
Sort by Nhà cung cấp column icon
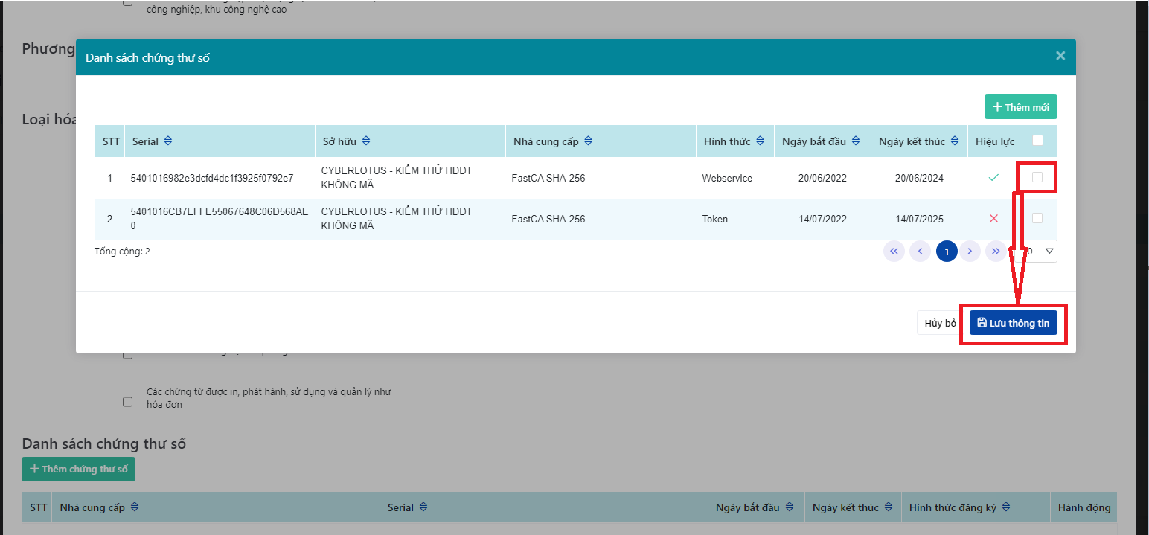589,141
